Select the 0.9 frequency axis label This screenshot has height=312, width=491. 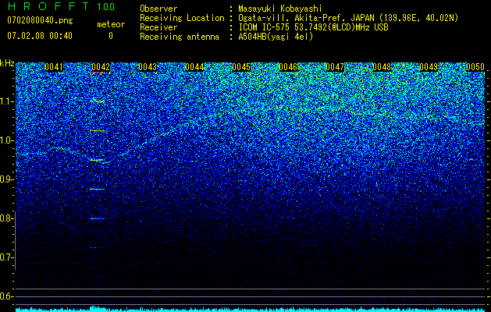[x=7, y=179]
